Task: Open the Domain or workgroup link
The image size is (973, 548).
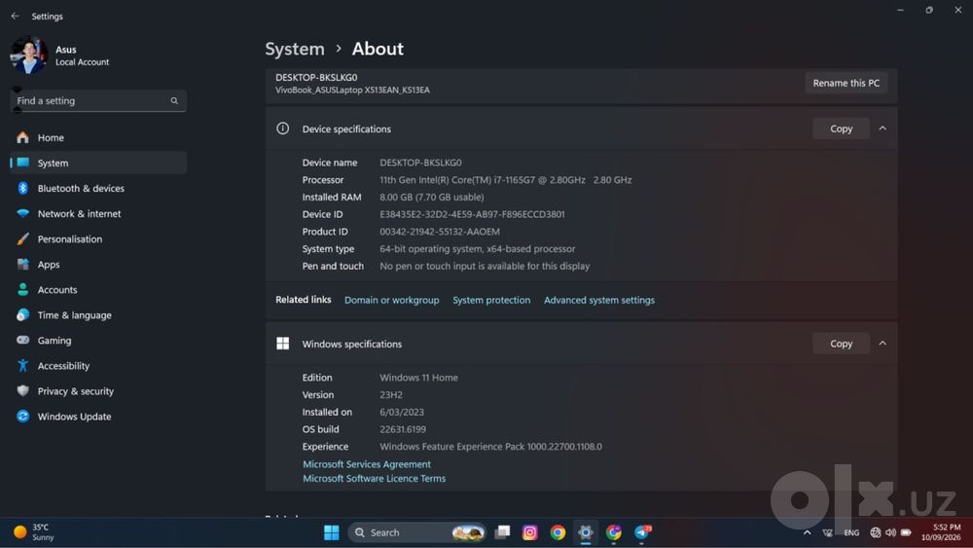Action: (x=391, y=301)
